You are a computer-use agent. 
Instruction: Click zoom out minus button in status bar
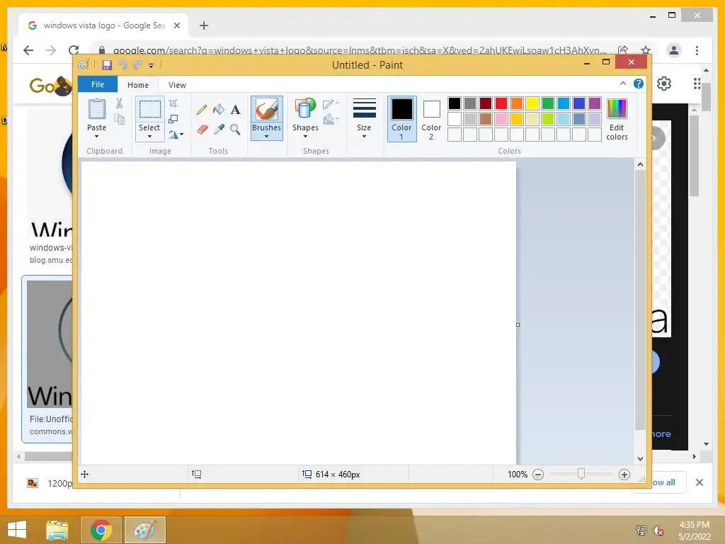(538, 475)
